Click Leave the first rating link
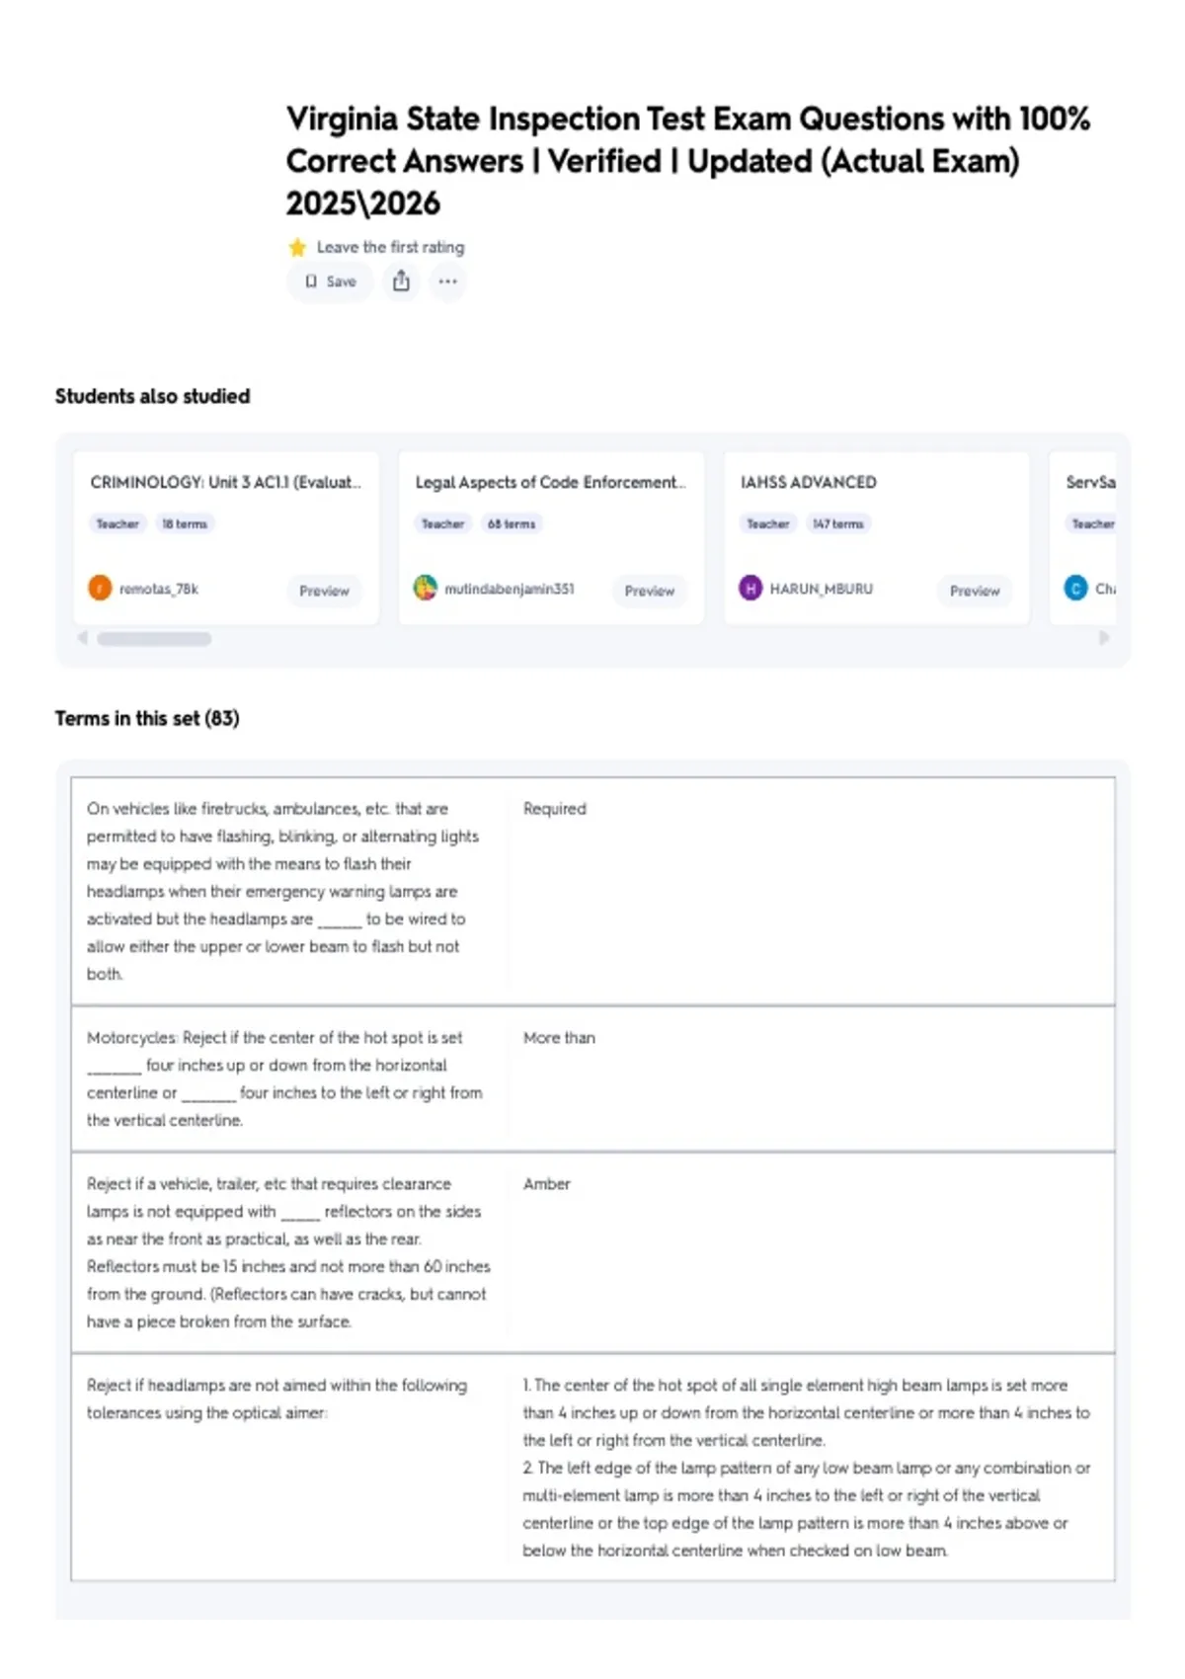This screenshot has height=1679, width=1185. [390, 247]
